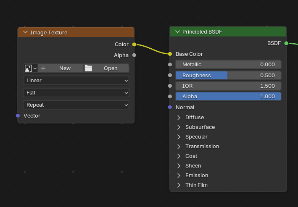Screen dimensions: 298x207
Task: Click the Roughness input socket
Action: [170, 76]
